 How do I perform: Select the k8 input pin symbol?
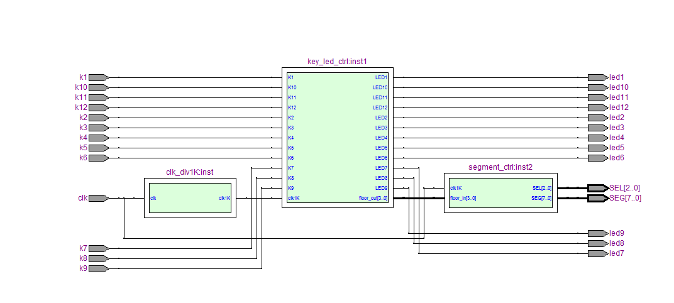[x=99, y=258]
